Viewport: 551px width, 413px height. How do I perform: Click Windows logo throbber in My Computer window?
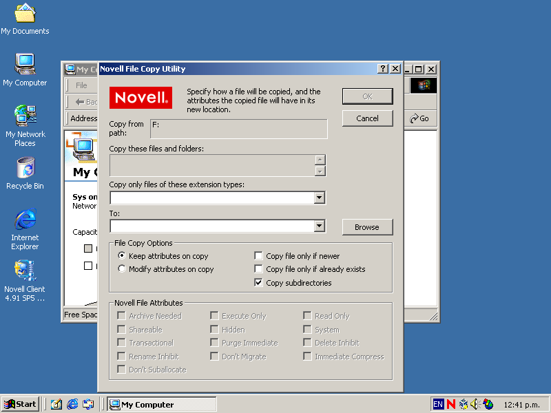pyautogui.click(x=424, y=85)
